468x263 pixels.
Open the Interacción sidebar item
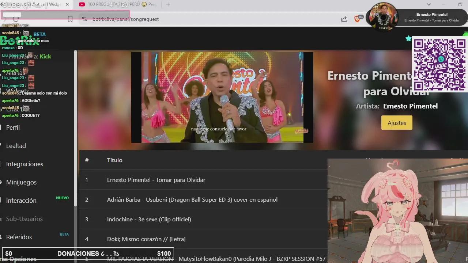(21, 201)
